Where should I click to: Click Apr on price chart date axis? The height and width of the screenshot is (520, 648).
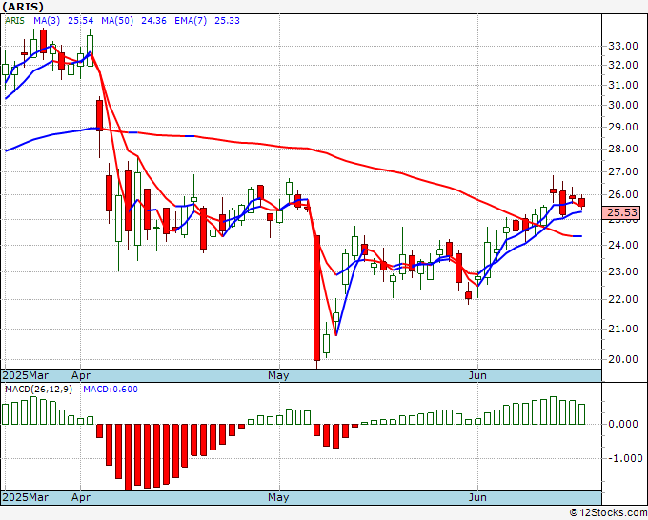pyautogui.click(x=81, y=375)
